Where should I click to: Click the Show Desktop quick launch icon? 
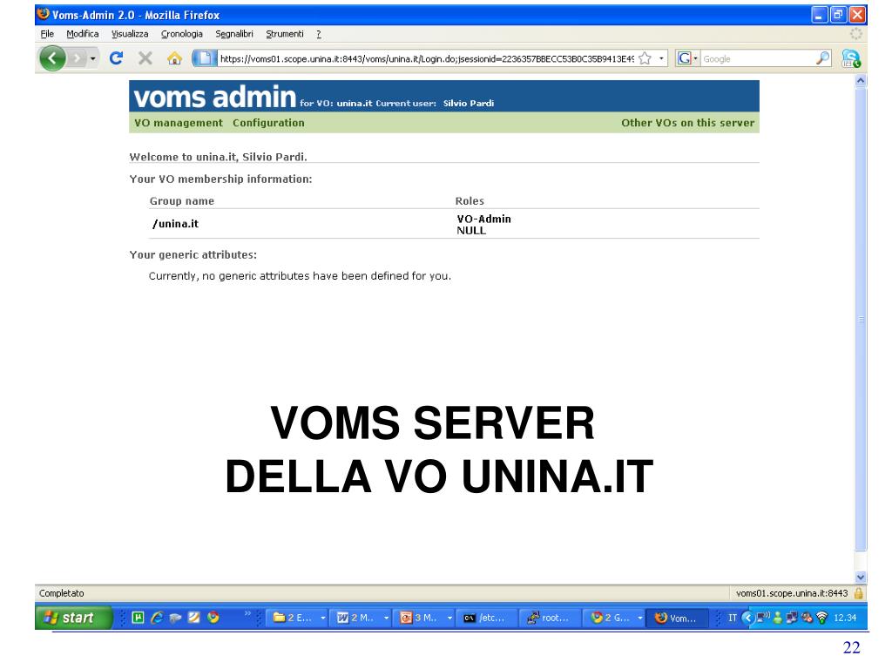click(175, 618)
